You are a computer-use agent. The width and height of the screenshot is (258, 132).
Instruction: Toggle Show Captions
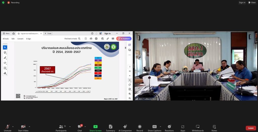pos(154,128)
